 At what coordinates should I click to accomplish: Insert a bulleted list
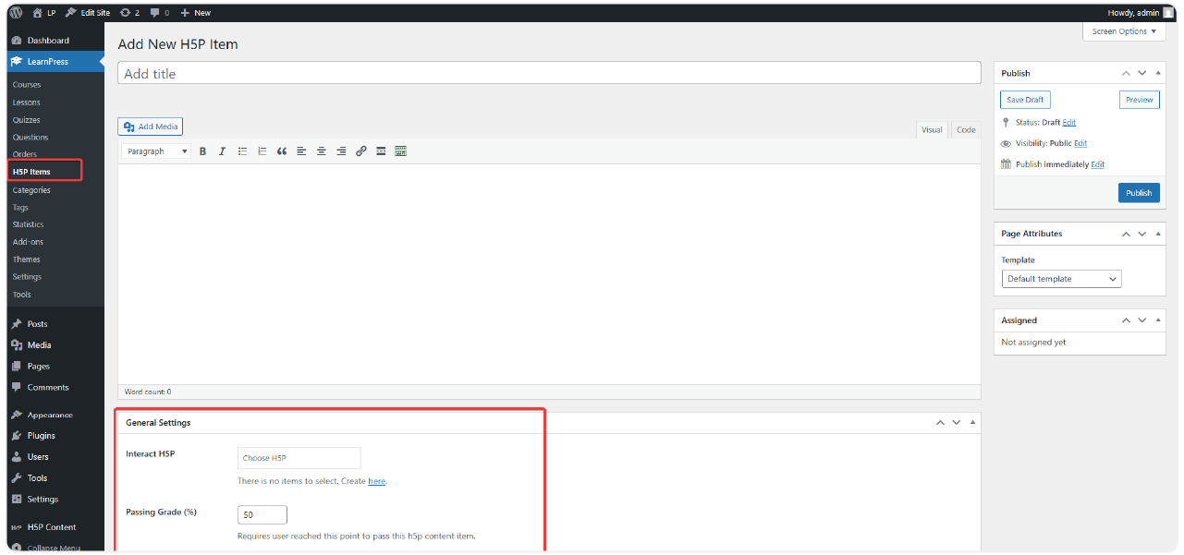tap(242, 151)
